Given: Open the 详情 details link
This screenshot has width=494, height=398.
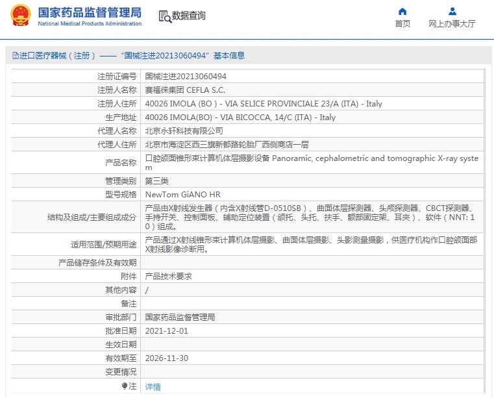Looking at the screenshot, I should click(x=153, y=386).
